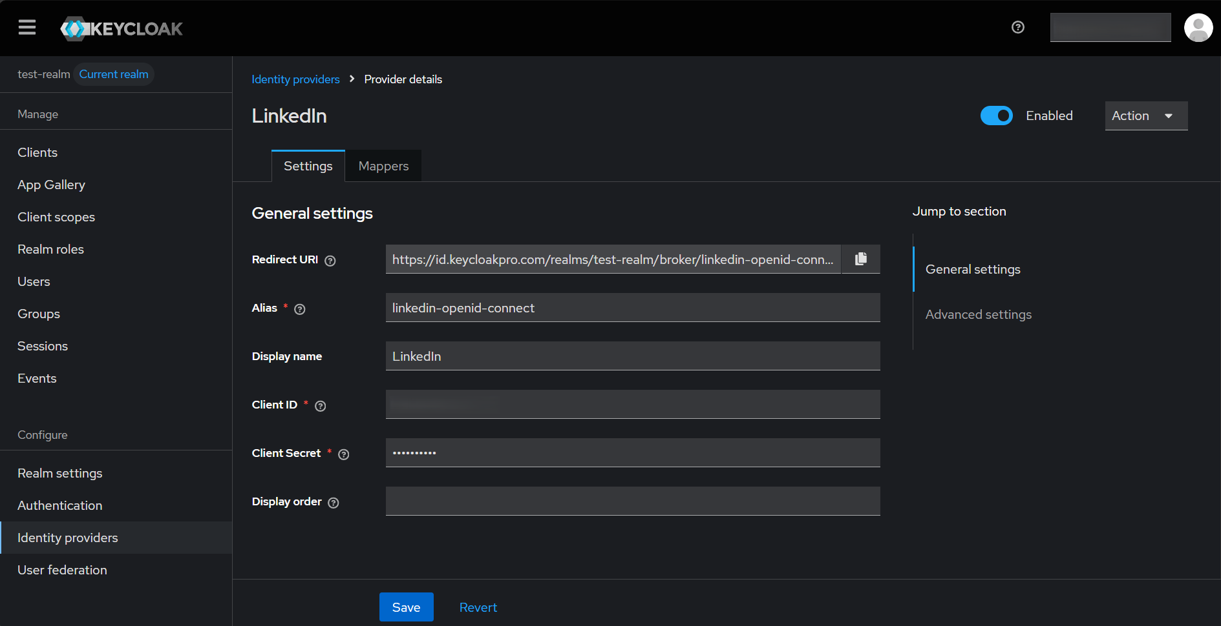Open the help question mark icon in header
Viewport: 1221px width, 626px height.
tap(1018, 27)
